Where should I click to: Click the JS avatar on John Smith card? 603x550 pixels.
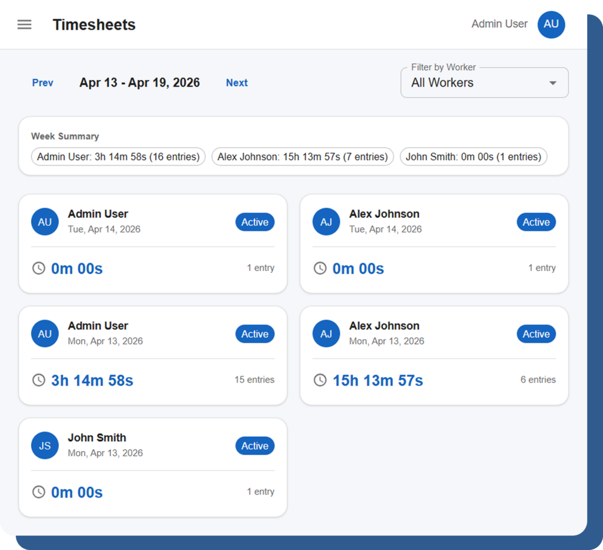point(45,446)
